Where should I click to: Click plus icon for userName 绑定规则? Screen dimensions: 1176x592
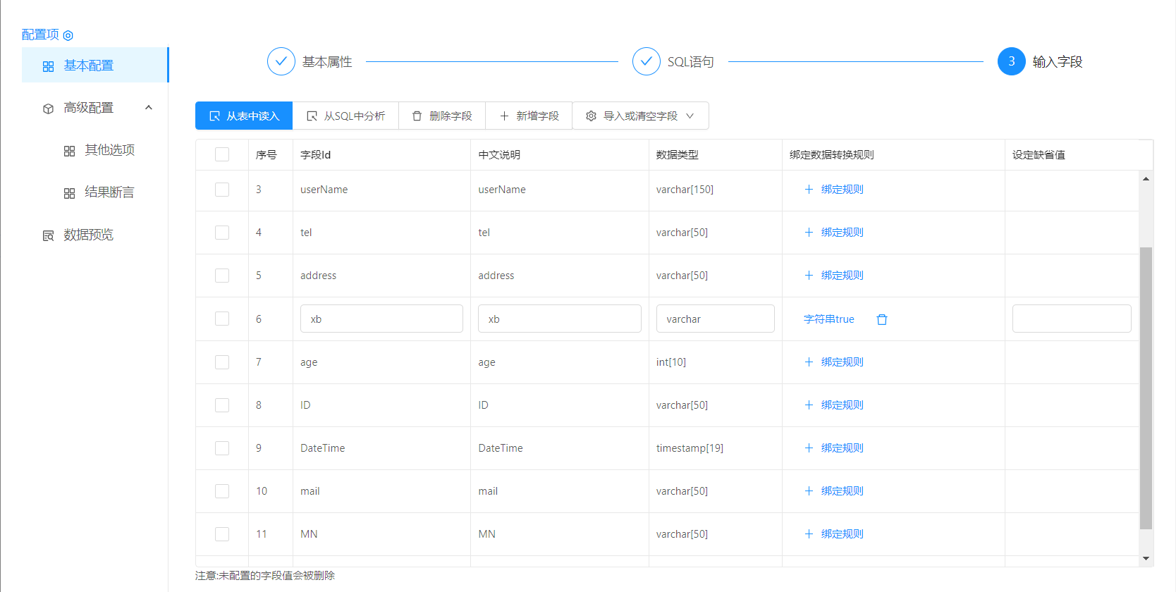809,190
